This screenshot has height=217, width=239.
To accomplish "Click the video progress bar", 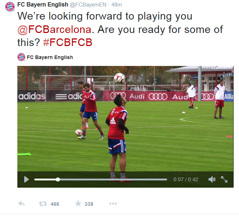I will point(108,179).
